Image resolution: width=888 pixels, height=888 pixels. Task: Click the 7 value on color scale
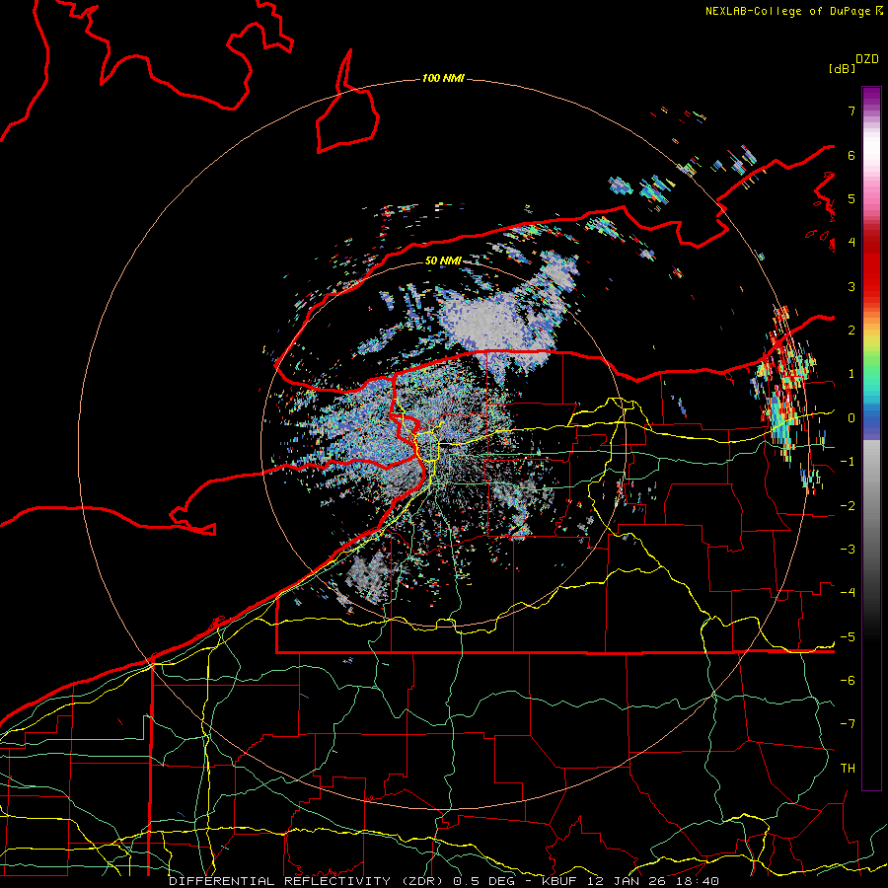tap(851, 111)
